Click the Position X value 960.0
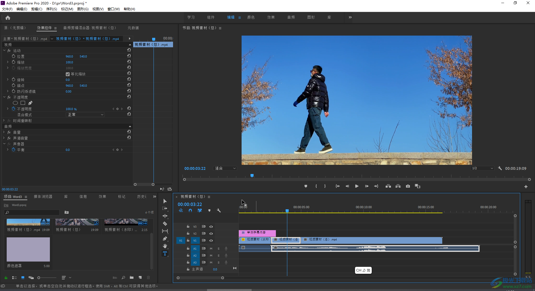Image resolution: width=535 pixels, height=291 pixels. pyautogui.click(x=69, y=56)
